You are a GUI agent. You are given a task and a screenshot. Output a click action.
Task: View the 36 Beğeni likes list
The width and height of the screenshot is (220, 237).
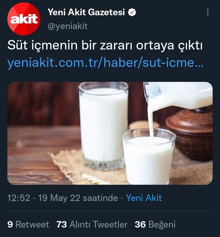coord(155,224)
